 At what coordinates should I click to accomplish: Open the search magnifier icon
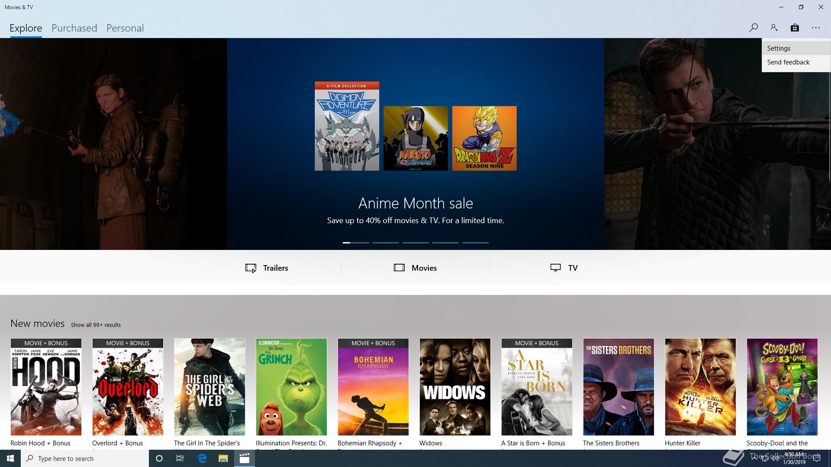pyautogui.click(x=754, y=28)
